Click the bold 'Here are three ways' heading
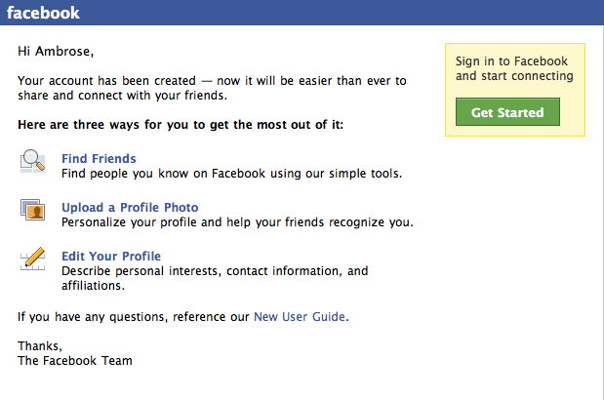604x400 pixels. point(181,125)
